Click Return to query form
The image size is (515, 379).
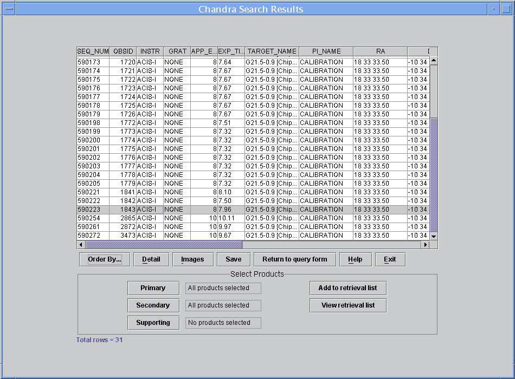295,259
